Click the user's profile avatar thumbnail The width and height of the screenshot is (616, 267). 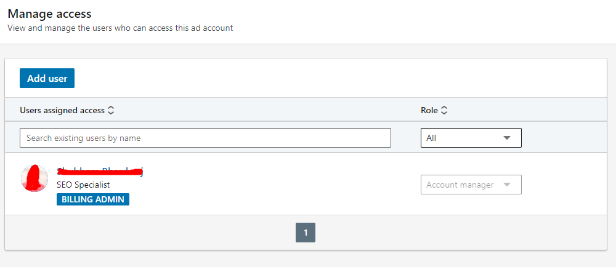[x=34, y=178]
